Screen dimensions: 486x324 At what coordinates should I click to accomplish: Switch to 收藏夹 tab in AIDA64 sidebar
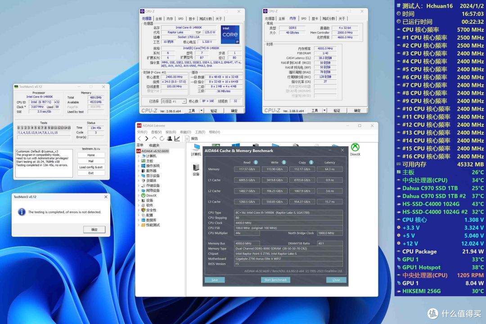click(x=154, y=145)
